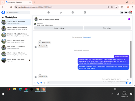Open the site information icon in address bar
Viewport: 135px width, 101px height.
click(x=16, y=7)
